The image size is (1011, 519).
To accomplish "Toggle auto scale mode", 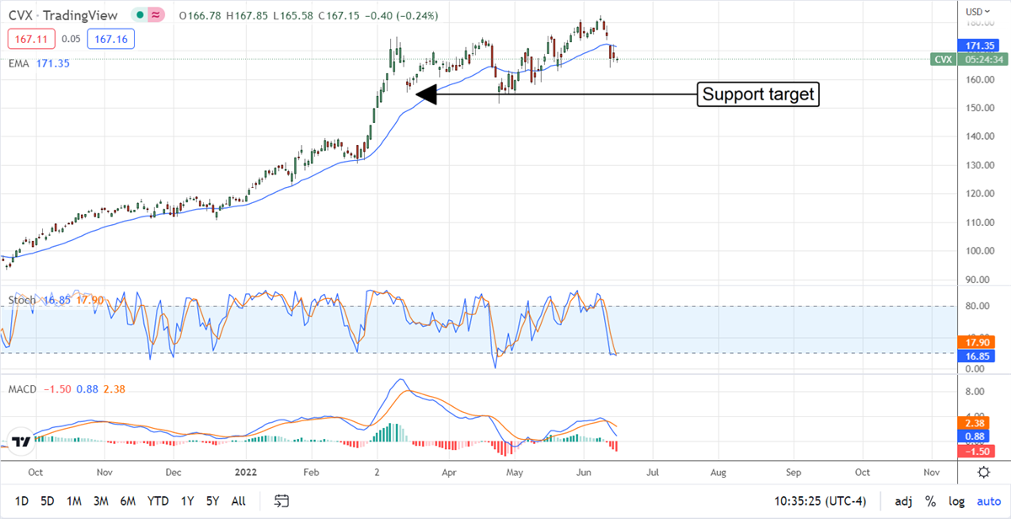I will point(987,501).
